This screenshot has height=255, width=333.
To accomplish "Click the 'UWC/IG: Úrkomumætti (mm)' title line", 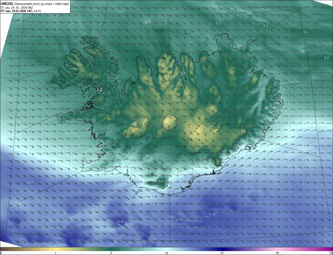I will (x=35, y=3).
